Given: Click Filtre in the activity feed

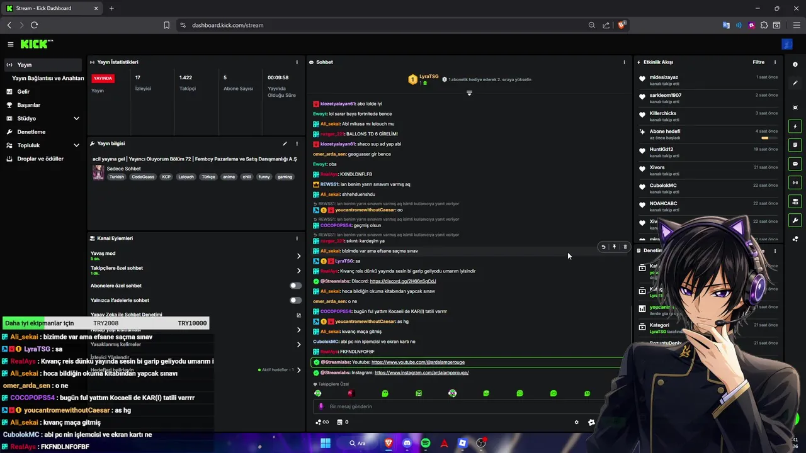Looking at the screenshot, I should [758, 62].
